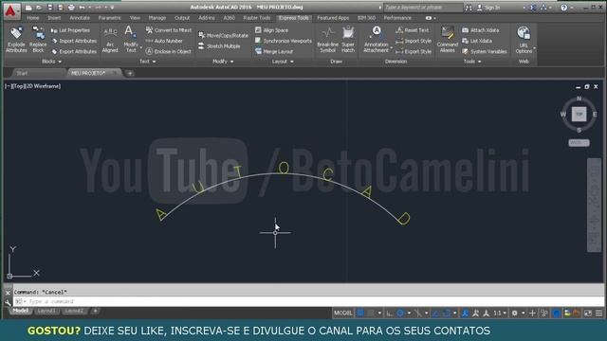Click the Undo arrow icon
The height and width of the screenshot is (341, 607).
83,8
